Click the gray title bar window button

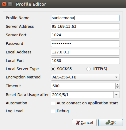click(10, 4)
